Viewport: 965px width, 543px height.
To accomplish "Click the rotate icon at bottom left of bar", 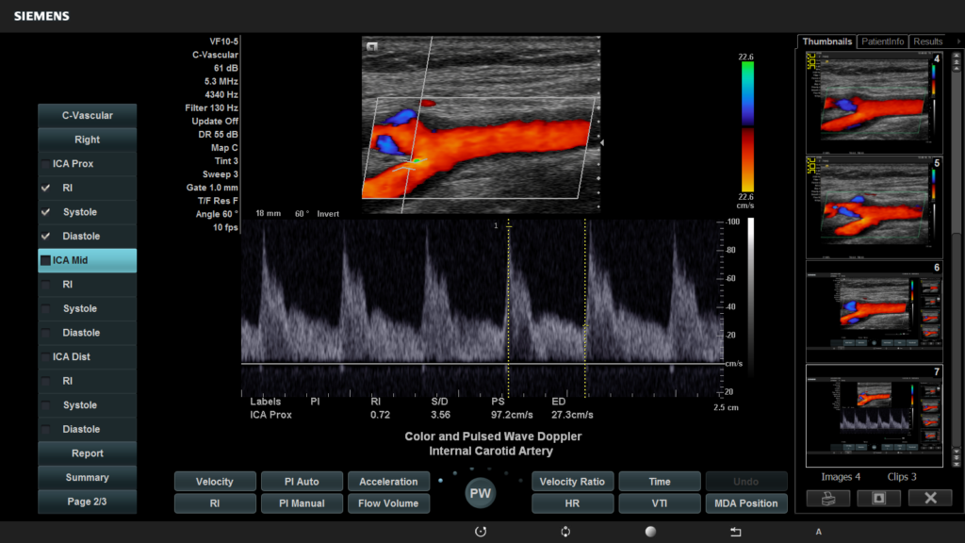I will (481, 532).
